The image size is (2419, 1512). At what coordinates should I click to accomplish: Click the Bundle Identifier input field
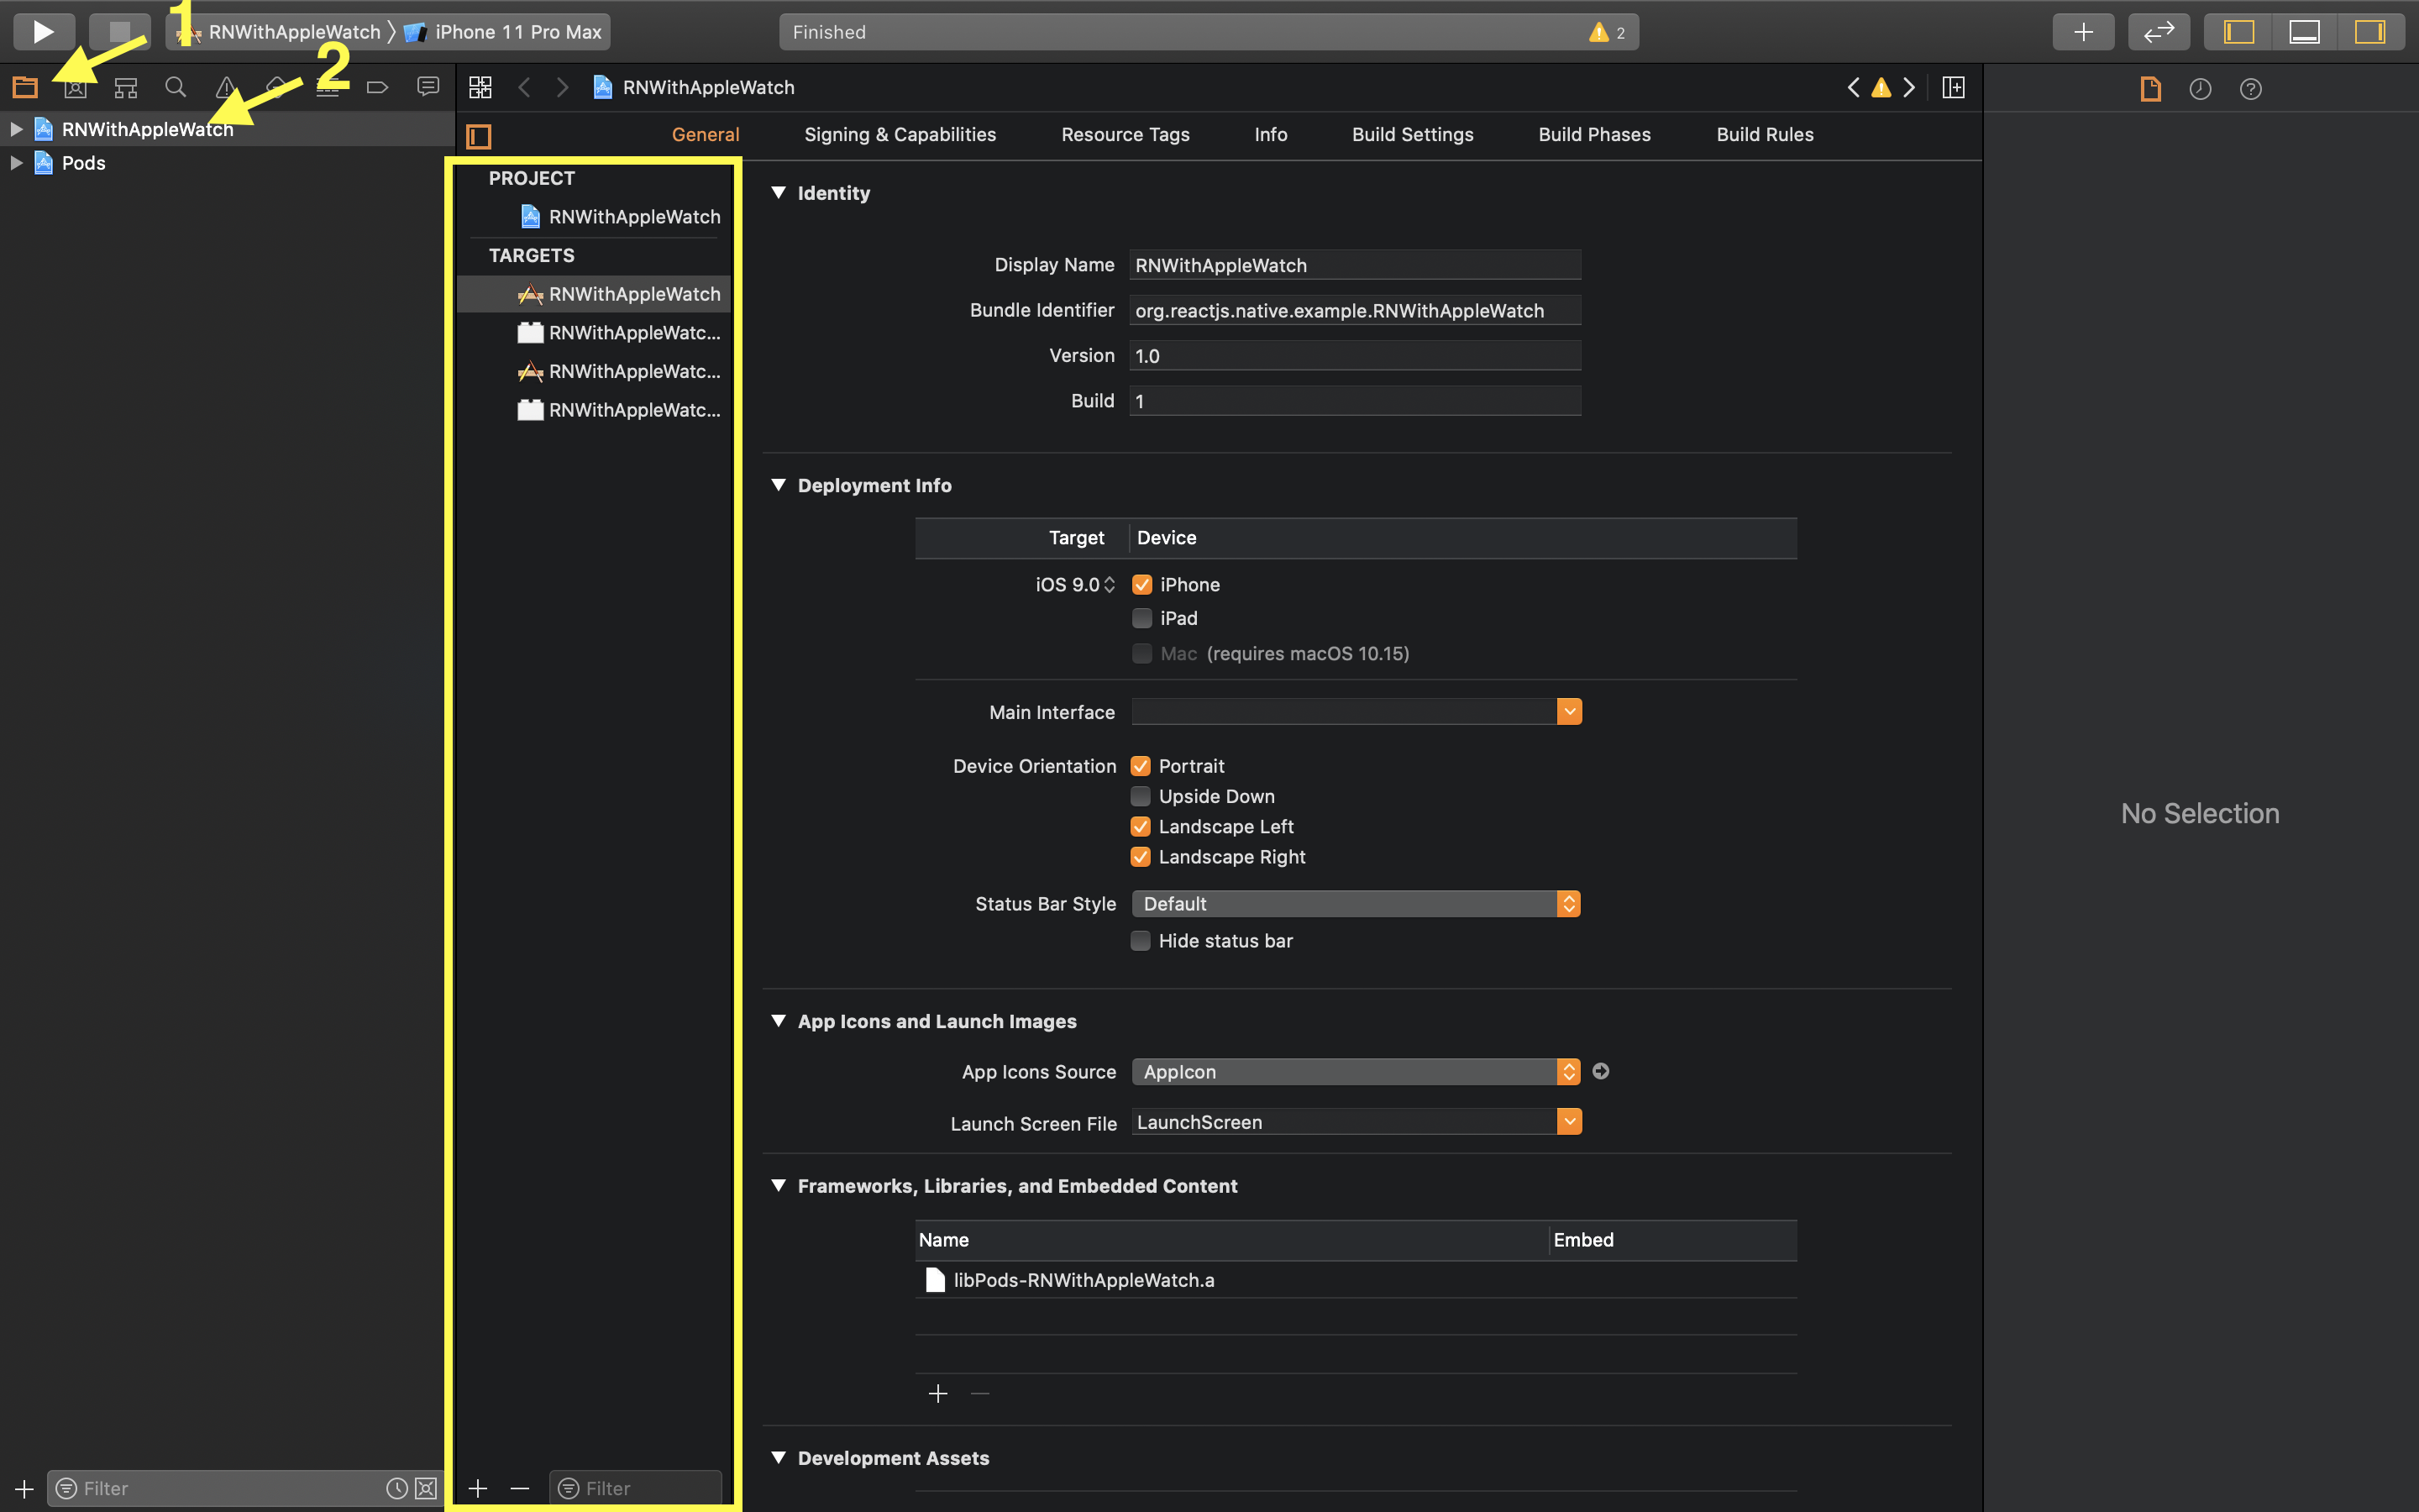point(1353,310)
